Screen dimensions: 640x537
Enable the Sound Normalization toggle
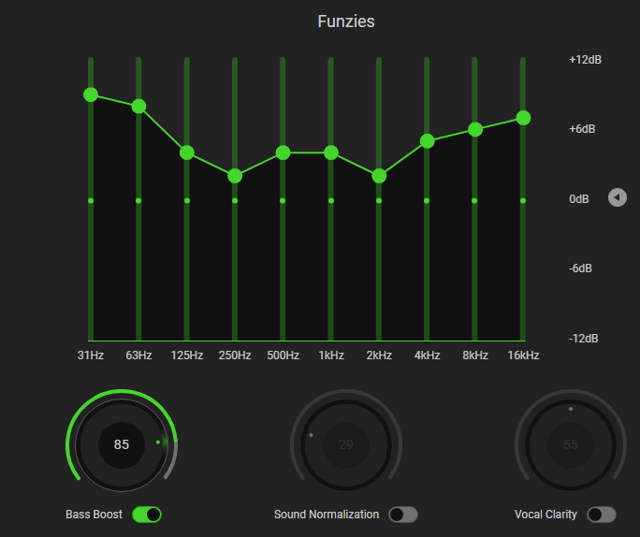click(403, 515)
